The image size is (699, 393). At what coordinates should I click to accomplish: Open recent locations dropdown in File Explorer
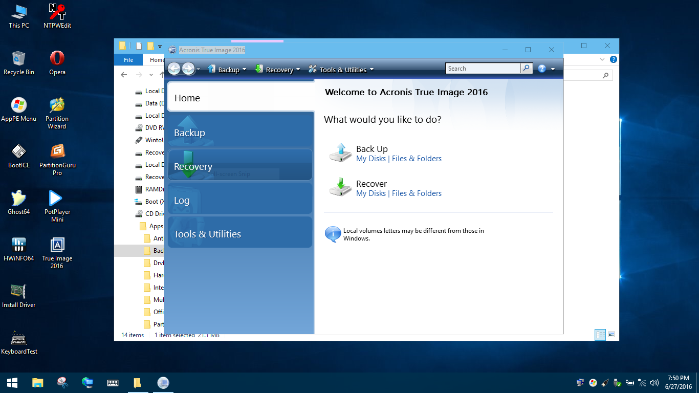coord(150,75)
